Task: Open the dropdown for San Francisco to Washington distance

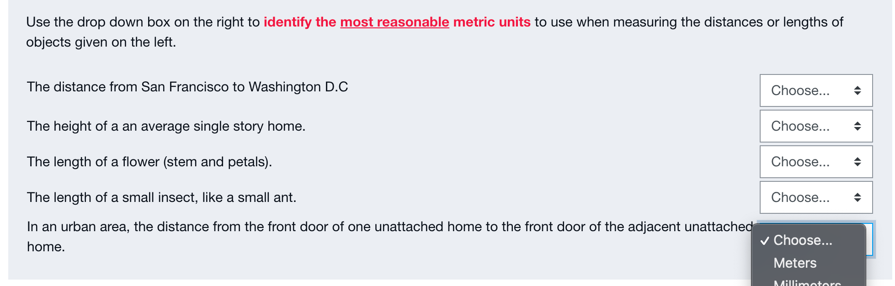Action: [815, 90]
